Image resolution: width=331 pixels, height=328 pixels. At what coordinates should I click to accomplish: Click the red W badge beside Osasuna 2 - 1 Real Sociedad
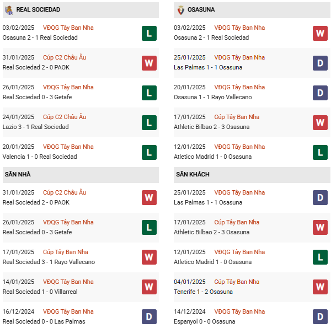tap(320, 33)
